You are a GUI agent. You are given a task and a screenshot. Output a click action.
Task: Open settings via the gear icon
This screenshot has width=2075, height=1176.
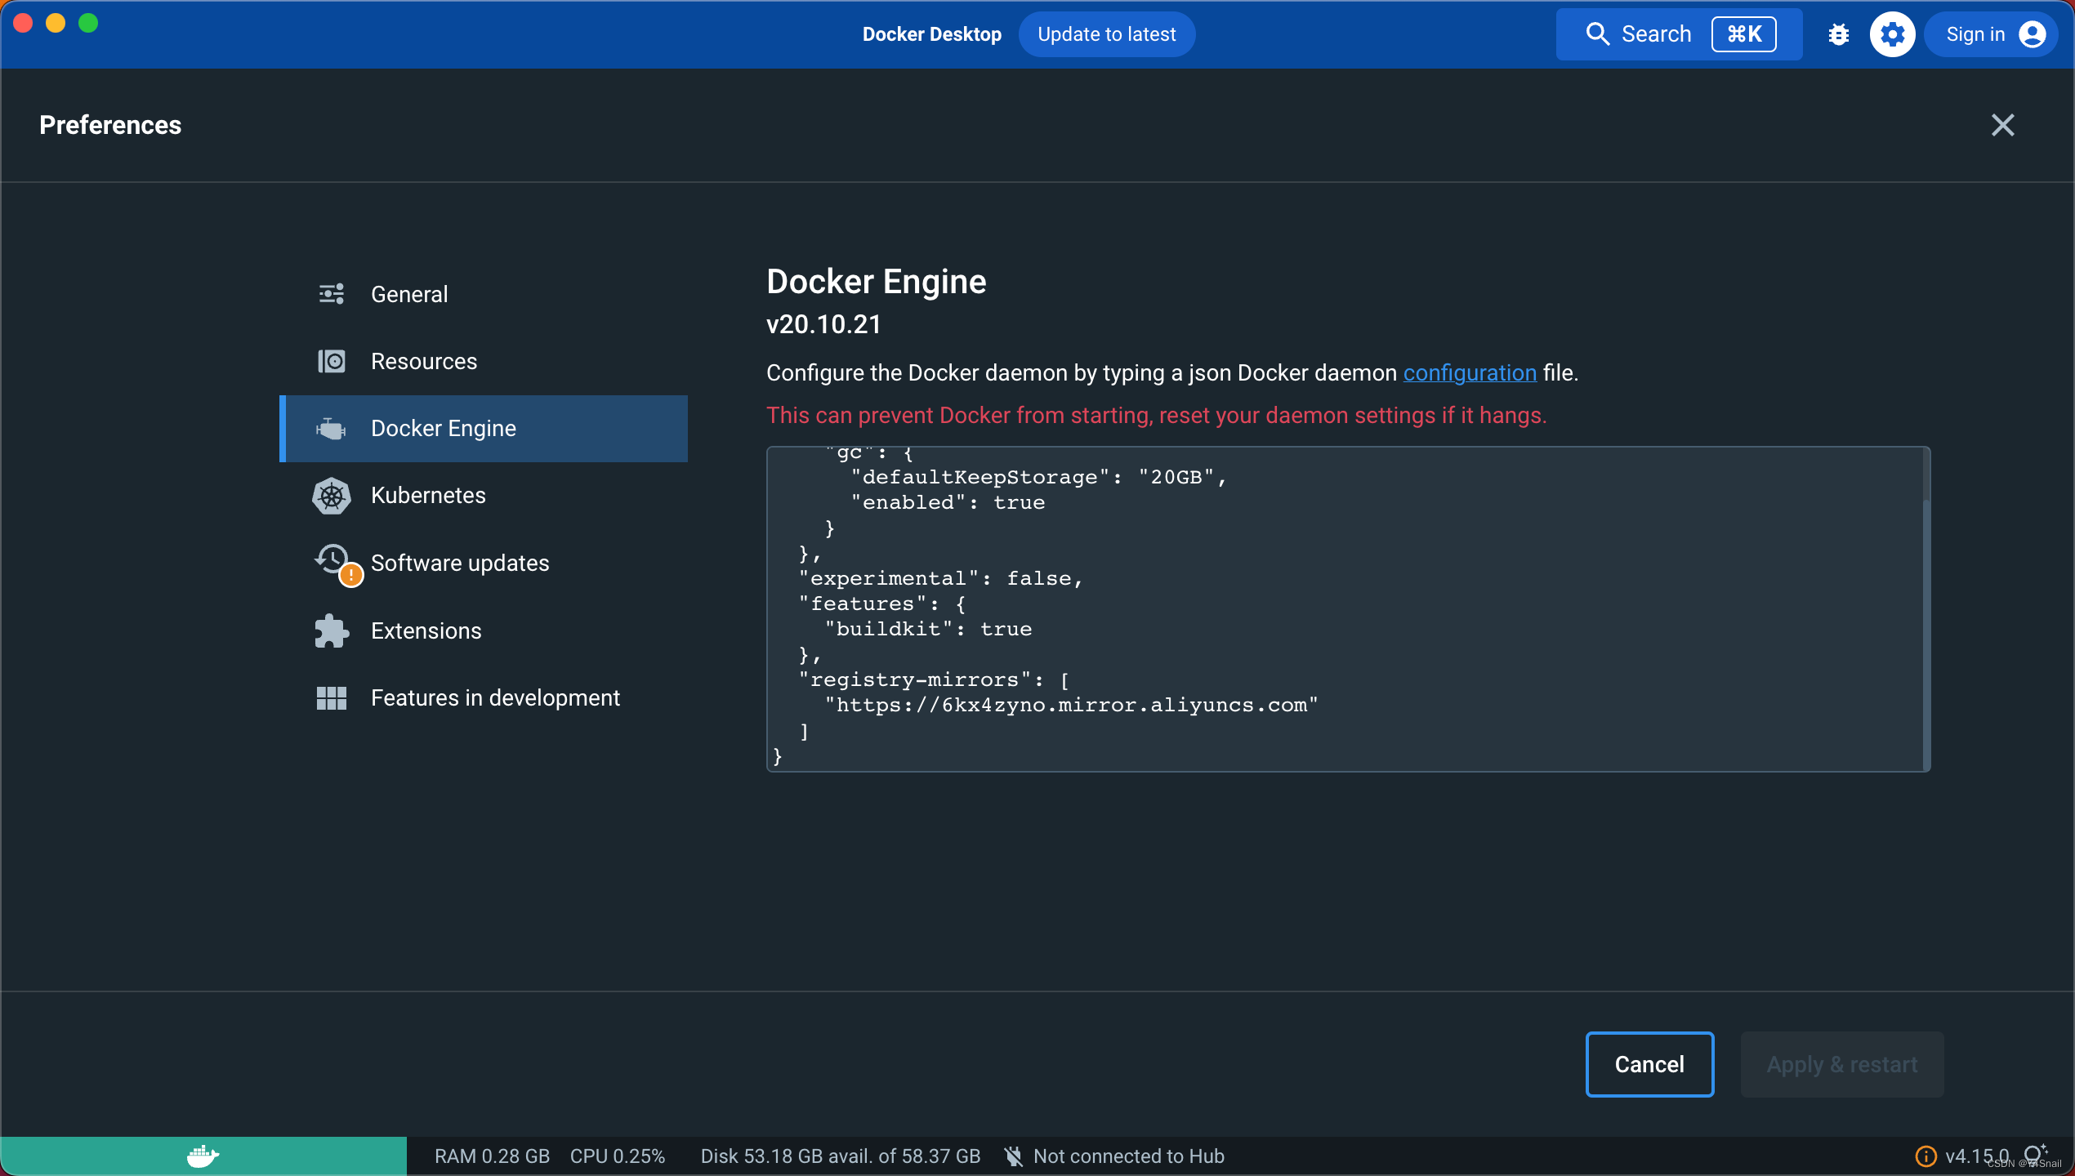coord(1892,34)
